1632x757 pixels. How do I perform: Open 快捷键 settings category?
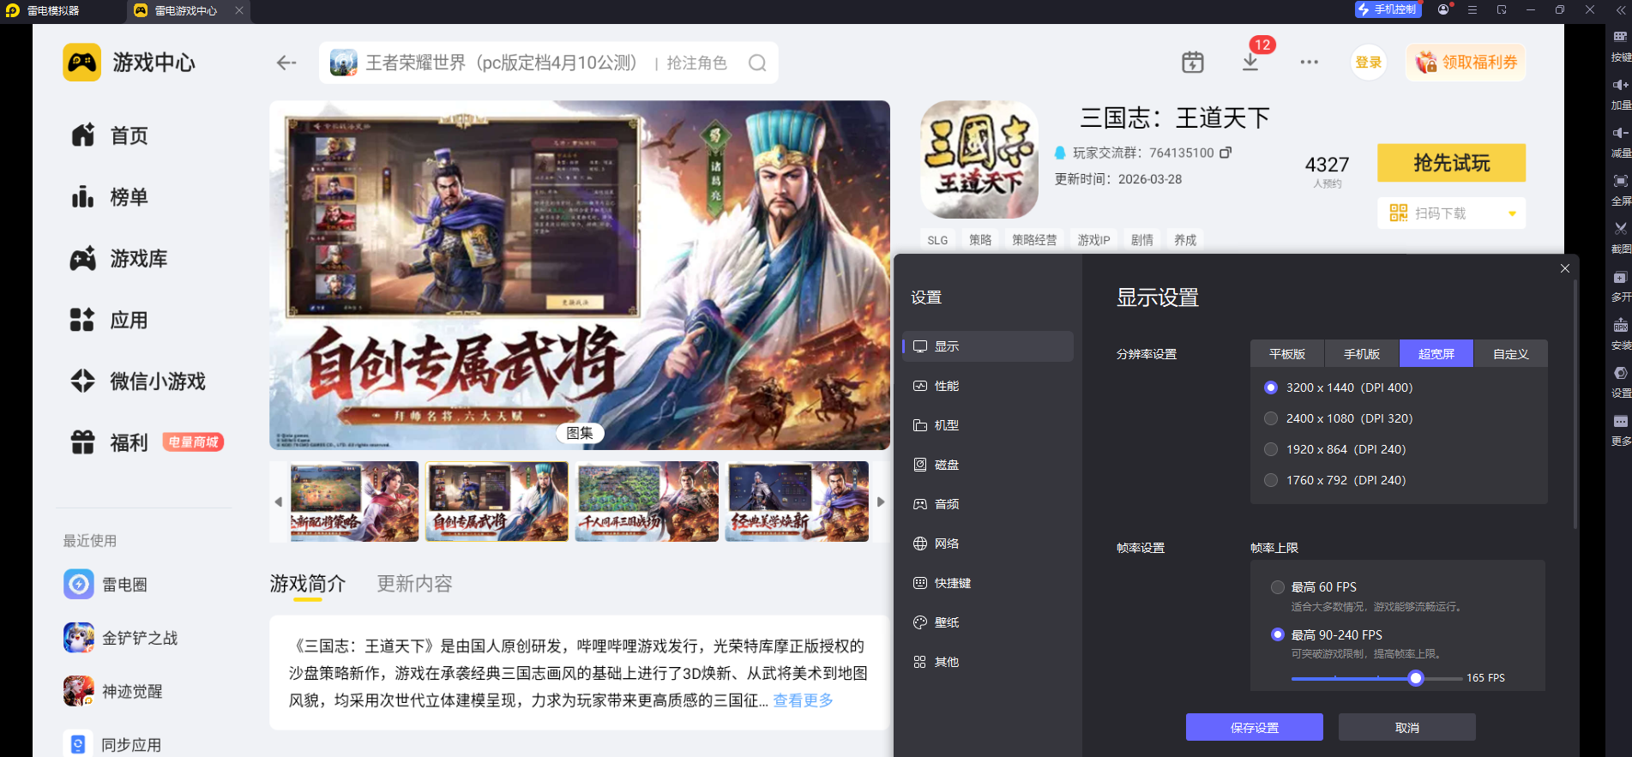[x=988, y=583]
